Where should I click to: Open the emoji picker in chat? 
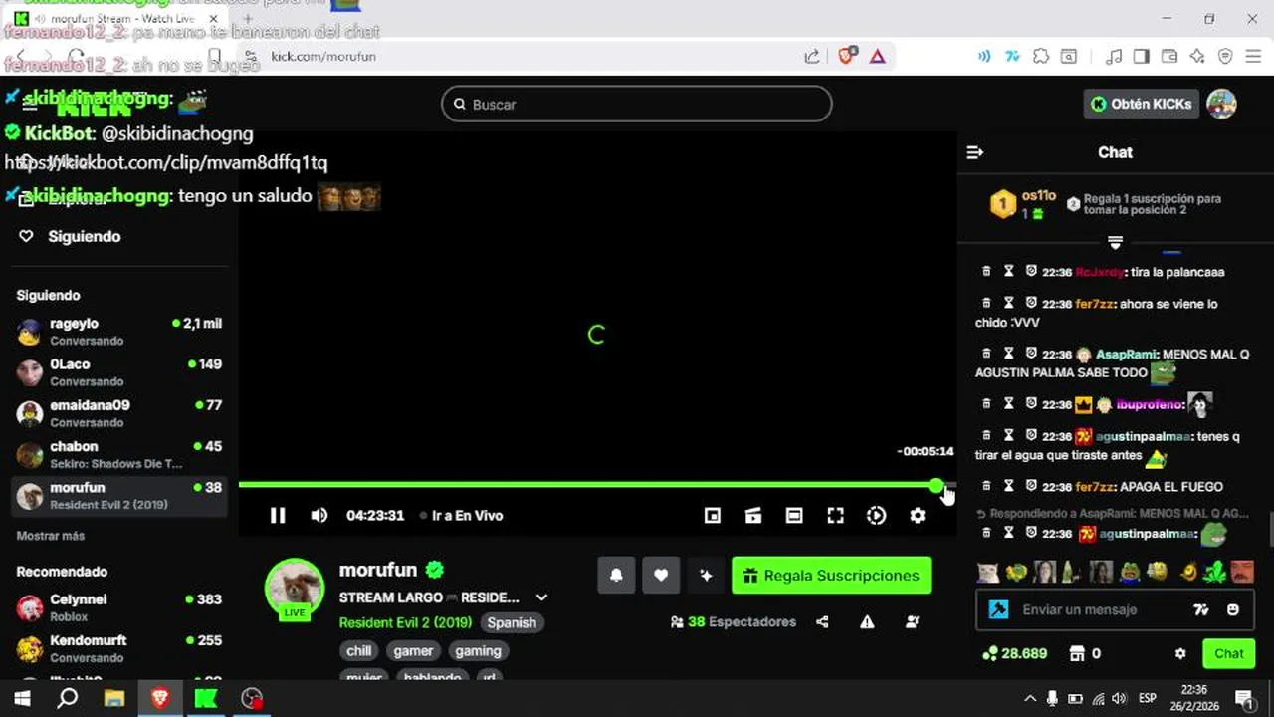(1232, 609)
